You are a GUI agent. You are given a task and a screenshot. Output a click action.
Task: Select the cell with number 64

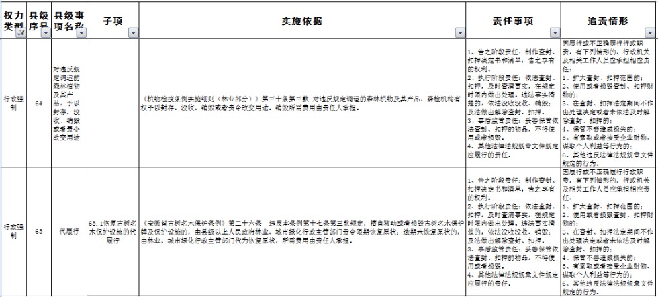tap(39, 103)
